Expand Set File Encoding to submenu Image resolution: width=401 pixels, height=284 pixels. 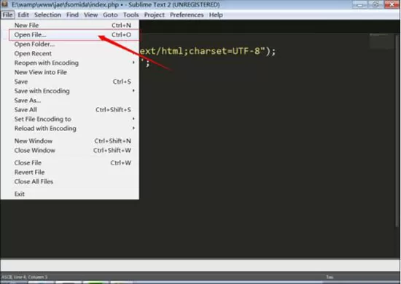[70, 119]
